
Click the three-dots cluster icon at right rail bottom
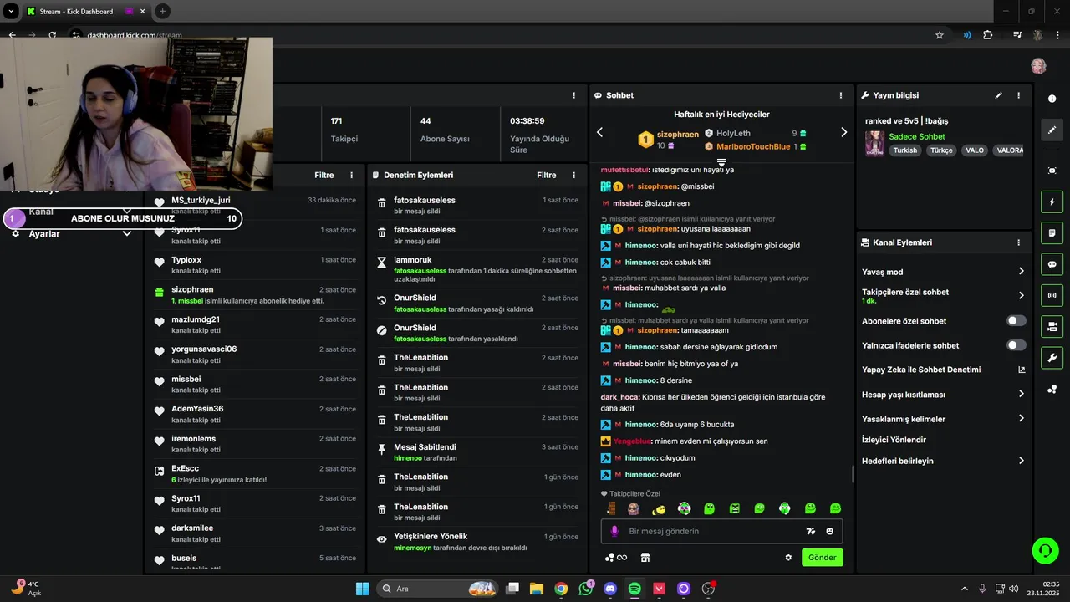1052,390
